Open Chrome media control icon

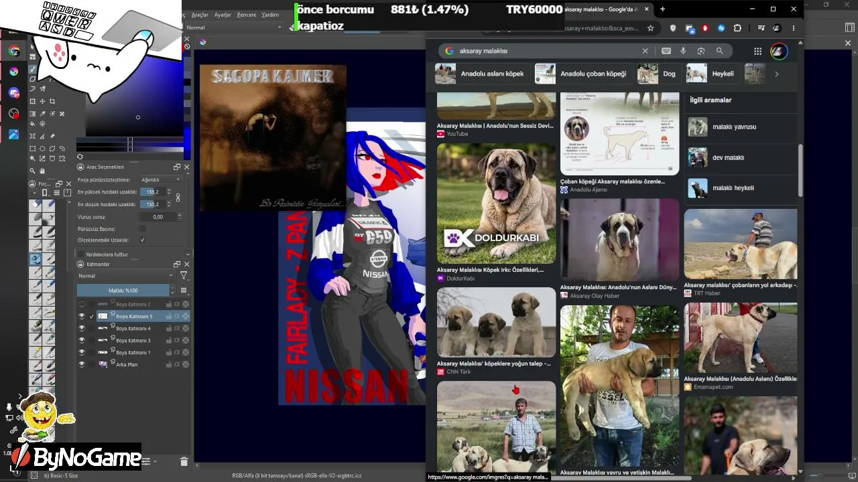click(x=761, y=28)
